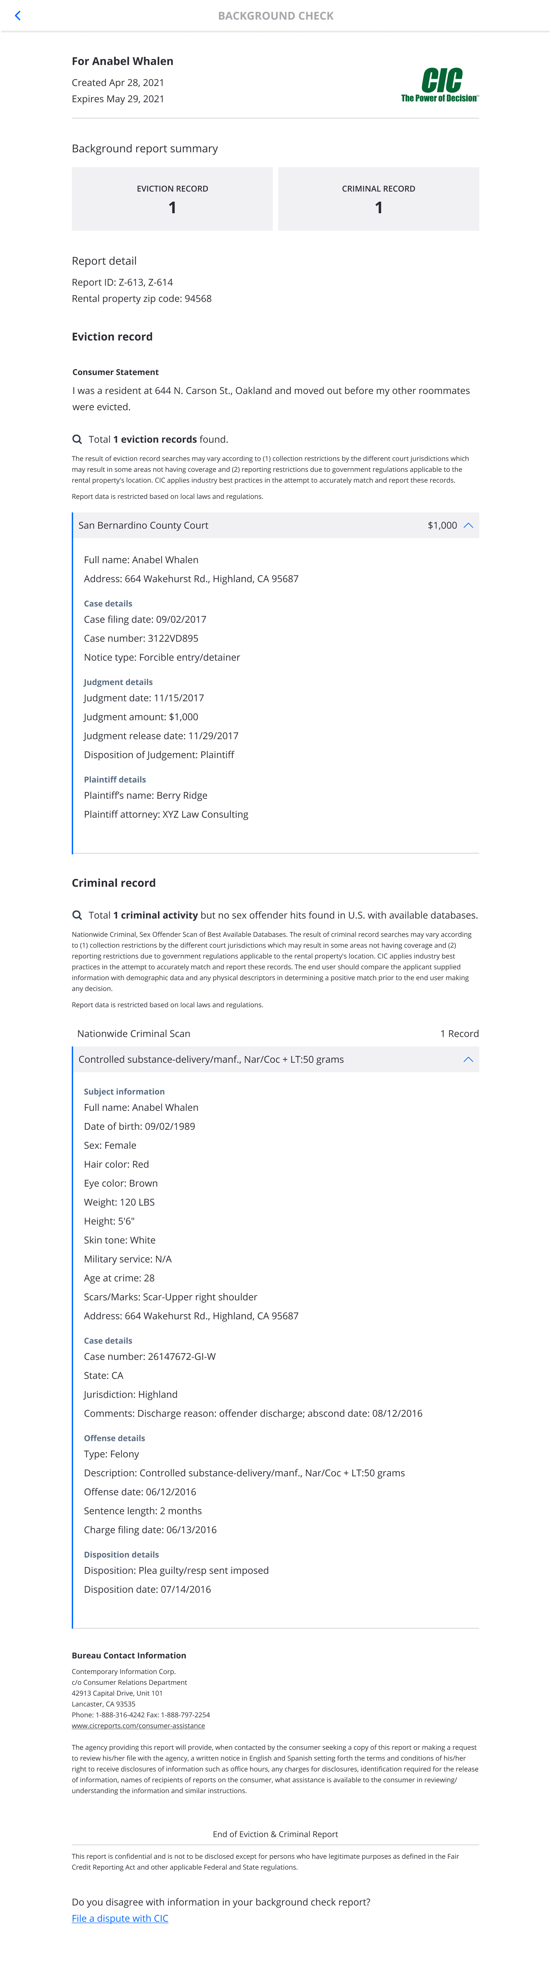Viewport: 551px width, 1963px height.
Task: Click the back arrow icon
Action: pyautogui.click(x=18, y=15)
